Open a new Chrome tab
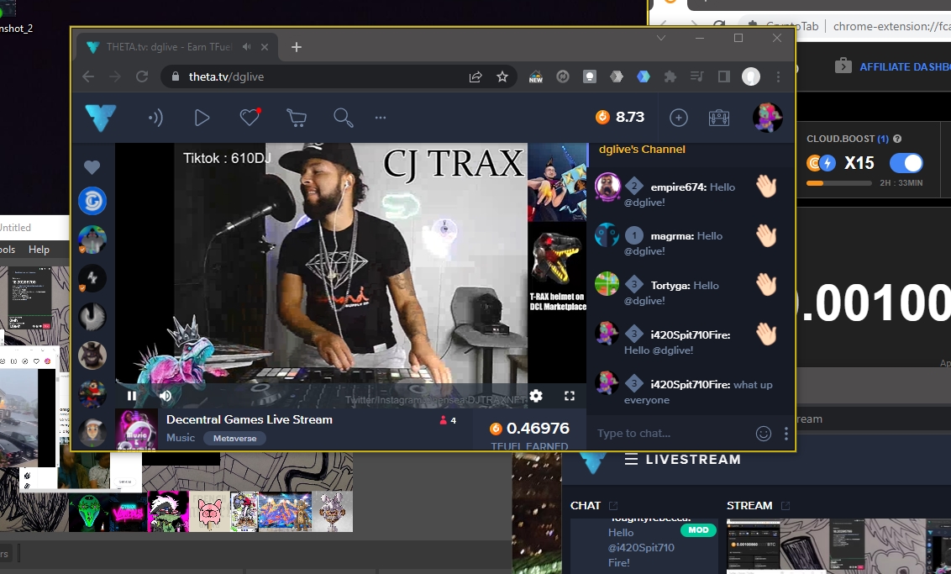Viewport: 951px width, 574px height. coord(296,47)
